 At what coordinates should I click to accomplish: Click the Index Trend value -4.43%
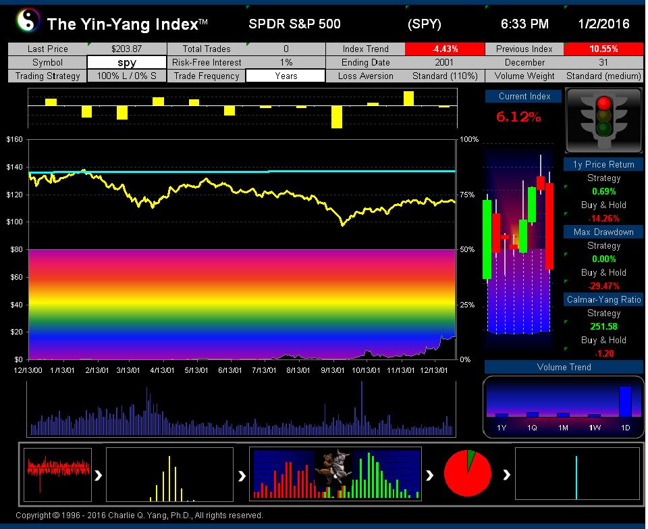445,49
